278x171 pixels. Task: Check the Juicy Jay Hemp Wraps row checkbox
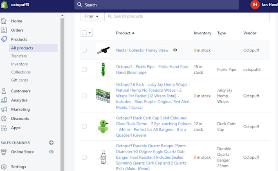point(84,96)
